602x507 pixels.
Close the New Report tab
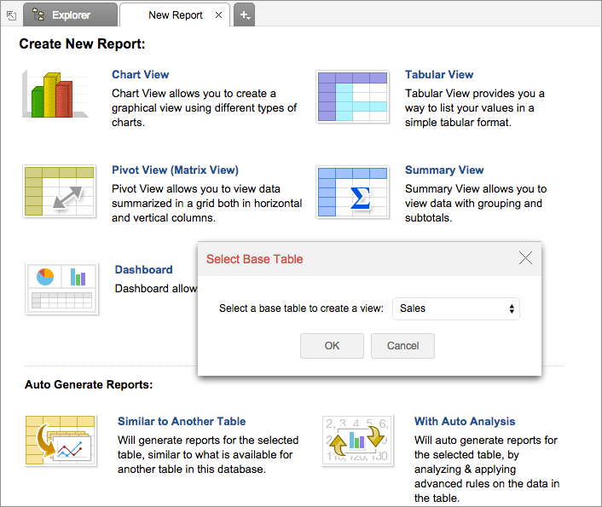click(x=218, y=15)
